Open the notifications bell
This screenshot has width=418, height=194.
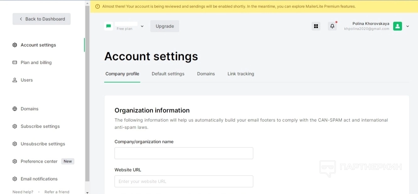click(x=332, y=26)
